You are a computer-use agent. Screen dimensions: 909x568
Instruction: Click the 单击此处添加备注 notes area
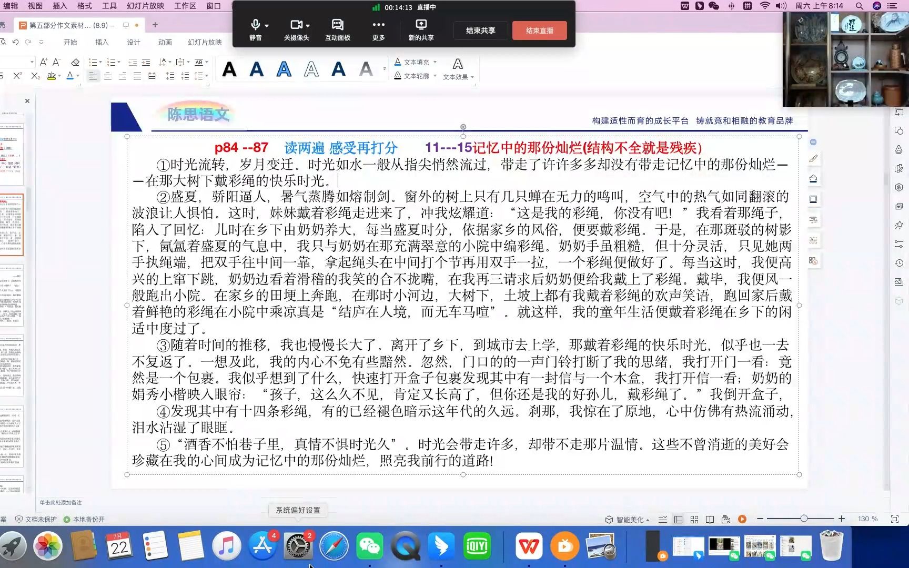tap(61, 502)
